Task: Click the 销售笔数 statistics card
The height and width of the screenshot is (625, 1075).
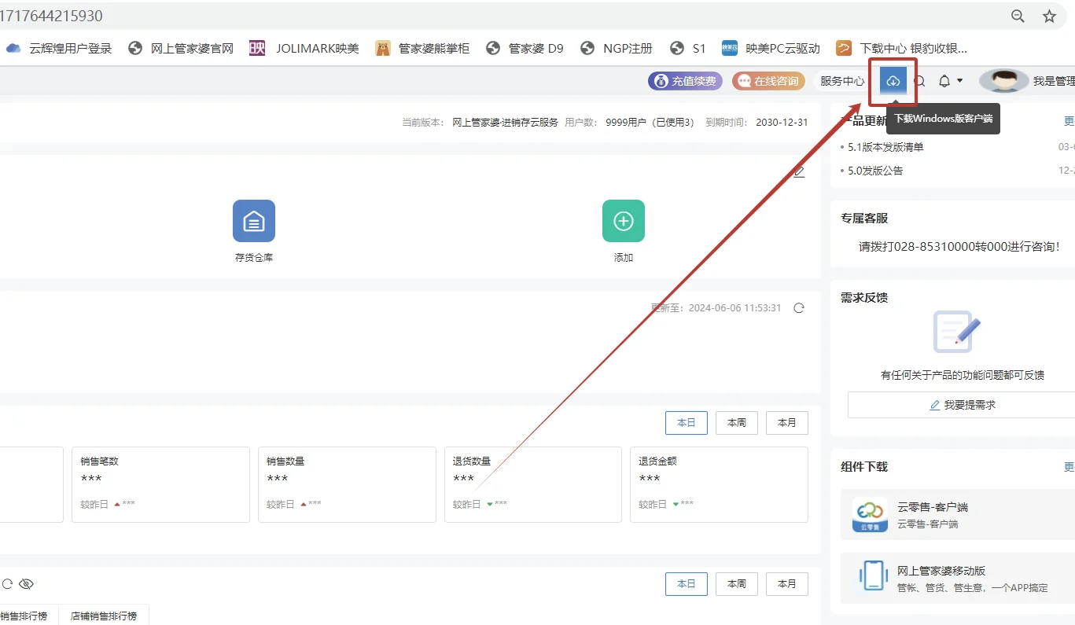Action: pos(160,484)
